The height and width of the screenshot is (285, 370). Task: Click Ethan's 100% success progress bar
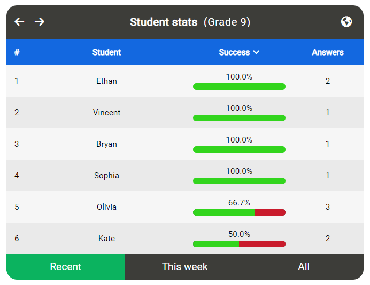(239, 86)
